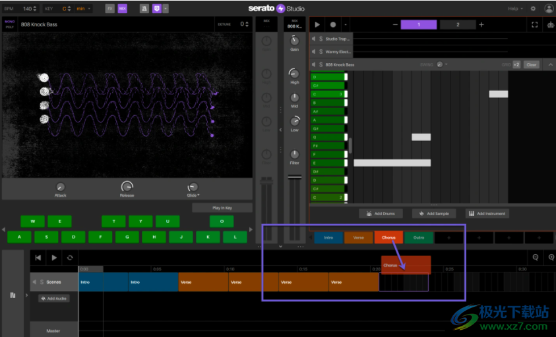
Task: Adjust BPM stepper arrows
Action: (34, 9)
